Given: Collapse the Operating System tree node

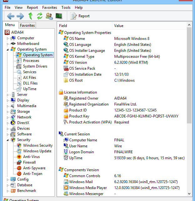Looking at the screenshot, I should [8, 50].
